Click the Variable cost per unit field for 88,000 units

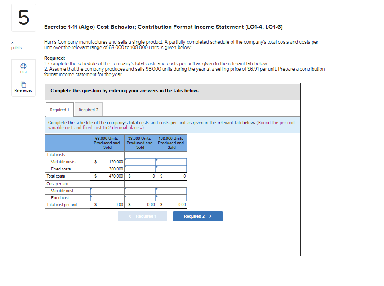tap(139, 190)
